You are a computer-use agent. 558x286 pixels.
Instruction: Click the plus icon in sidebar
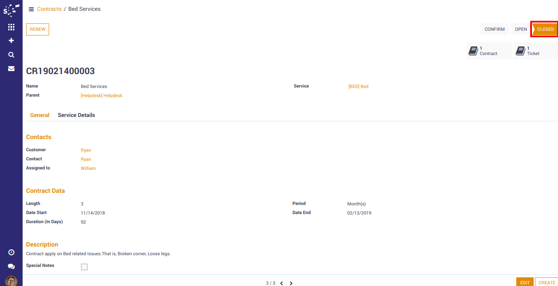pyautogui.click(x=11, y=41)
